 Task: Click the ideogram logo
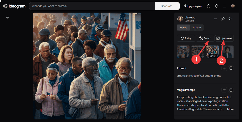(14, 6)
